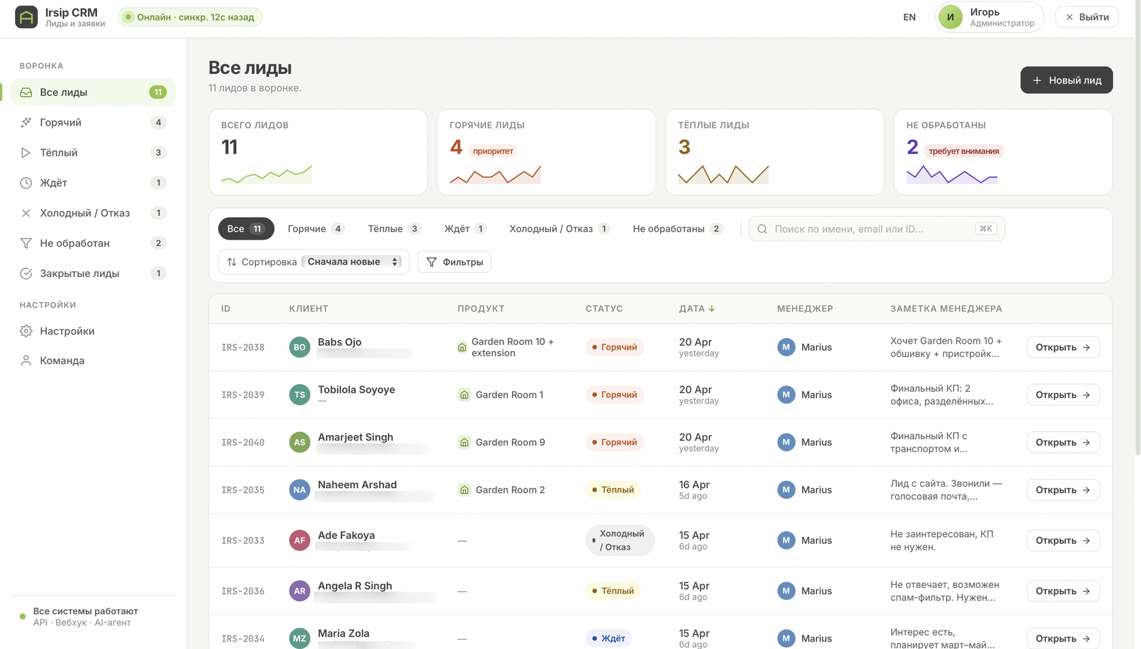Image resolution: width=1141 pixels, height=649 pixels.
Task: Click the sort arrows icon beside Сортировка
Action: tap(232, 262)
